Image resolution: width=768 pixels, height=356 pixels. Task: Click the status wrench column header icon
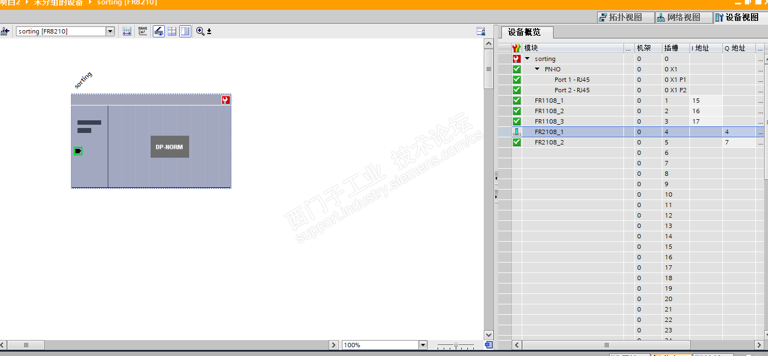click(516, 48)
